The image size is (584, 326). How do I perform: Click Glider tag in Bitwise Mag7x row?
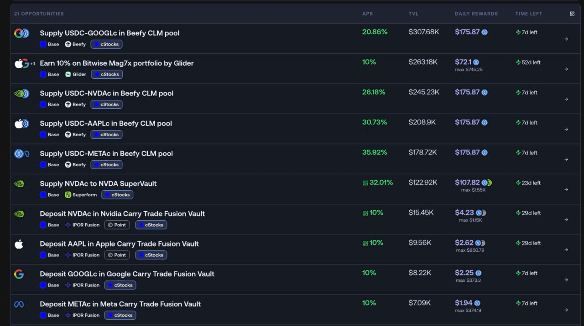pos(76,74)
